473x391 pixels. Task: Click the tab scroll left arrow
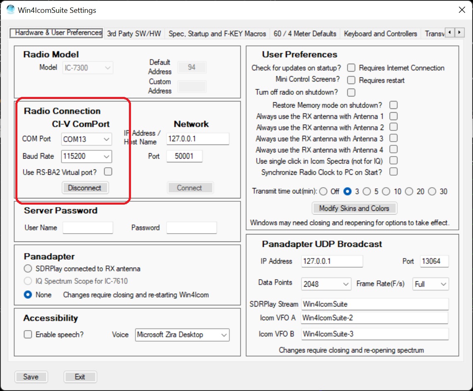click(449, 32)
